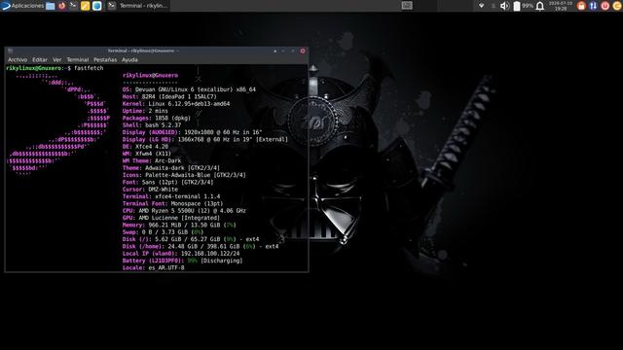Screen dimensions: 623x350
Task: Open the Ver menu in terminal
Action: pyautogui.click(x=56, y=60)
